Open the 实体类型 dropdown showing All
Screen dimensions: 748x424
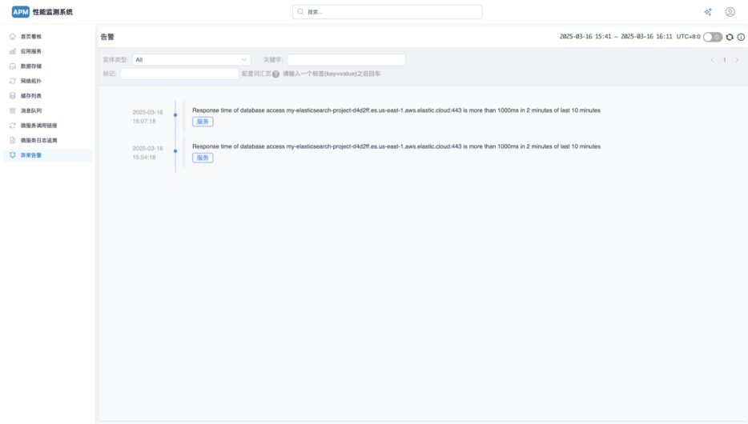click(191, 59)
